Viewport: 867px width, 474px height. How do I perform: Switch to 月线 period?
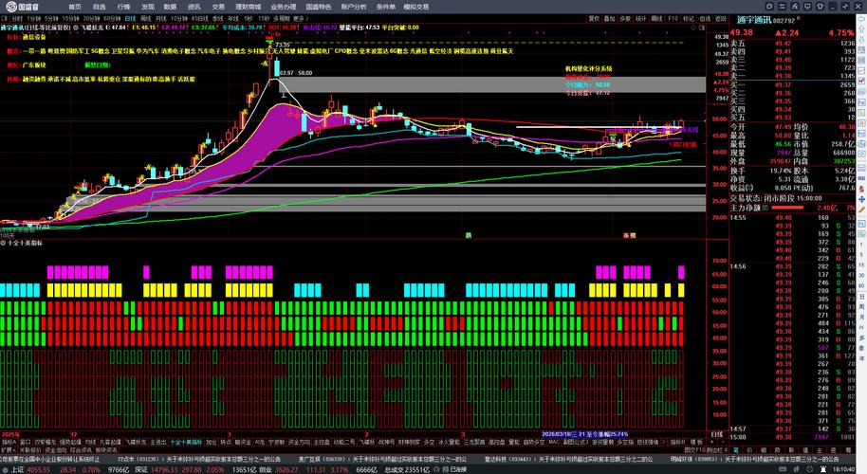(x=161, y=18)
